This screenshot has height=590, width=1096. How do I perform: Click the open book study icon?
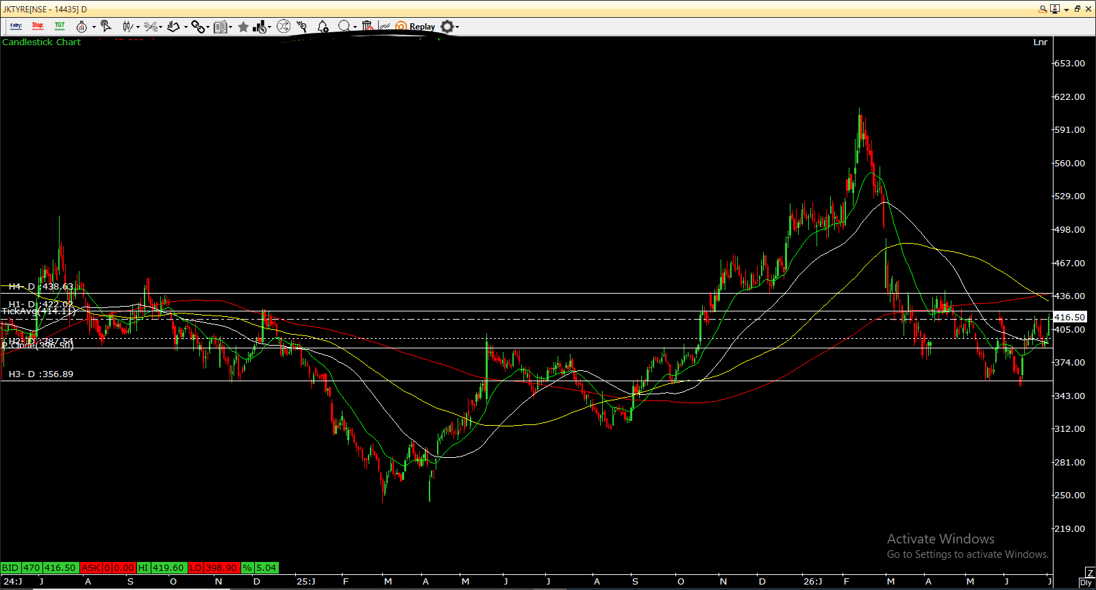(x=221, y=27)
